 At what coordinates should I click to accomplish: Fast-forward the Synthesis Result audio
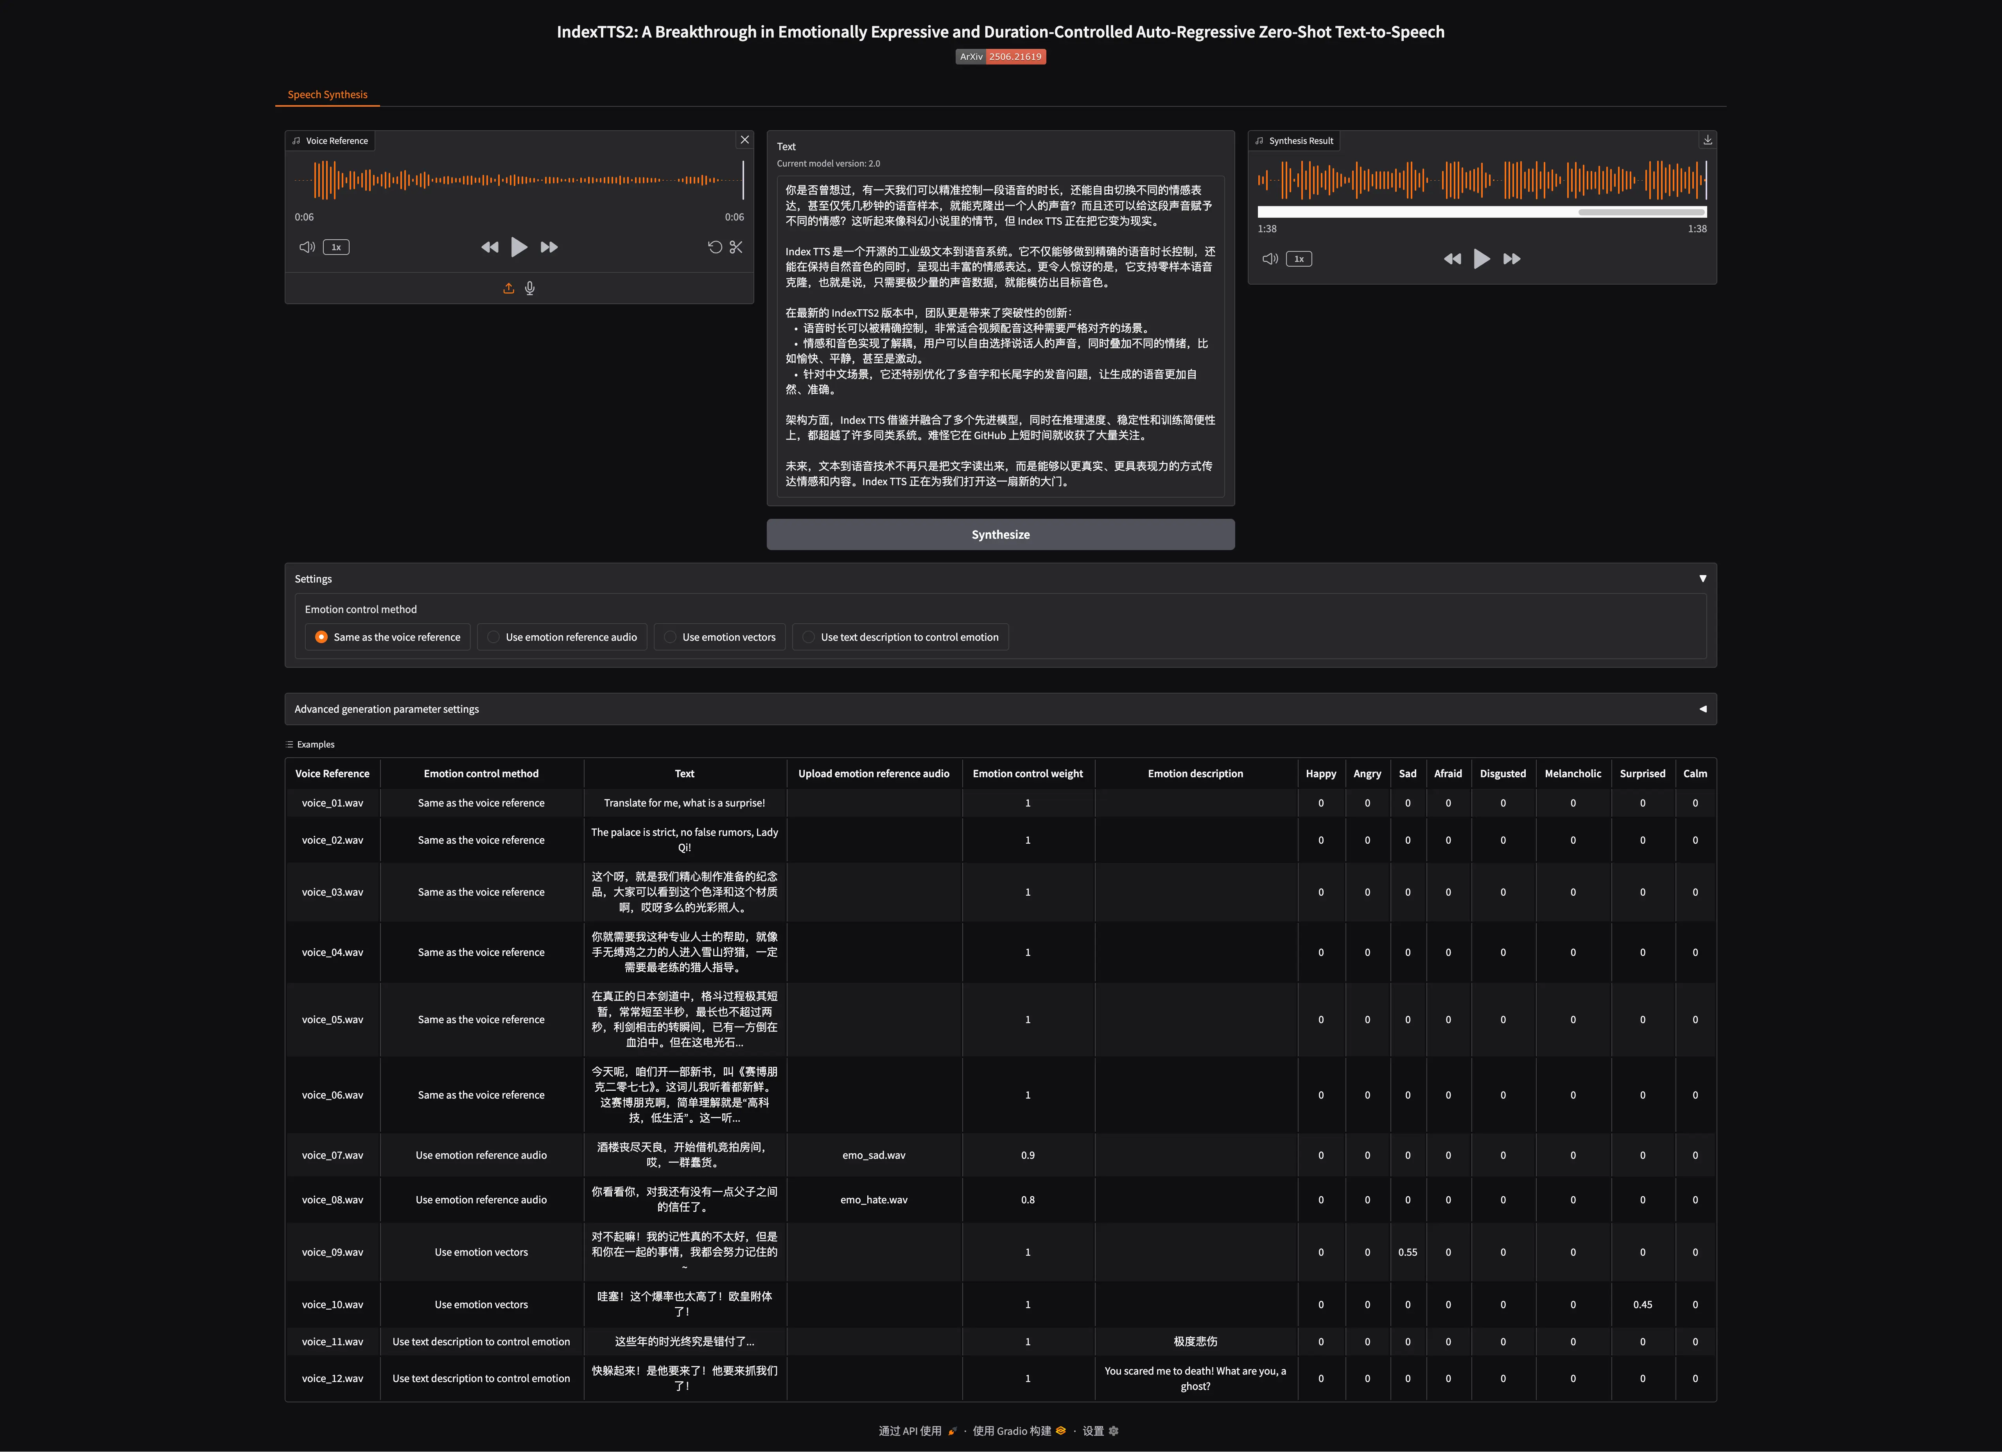[1512, 259]
